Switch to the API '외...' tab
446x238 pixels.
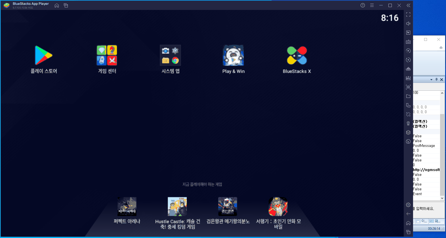[435, 221]
